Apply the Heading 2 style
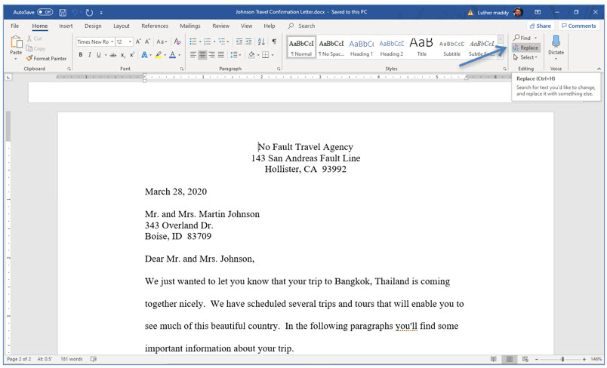The height and width of the screenshot is (368, 607). coord(391,48)
